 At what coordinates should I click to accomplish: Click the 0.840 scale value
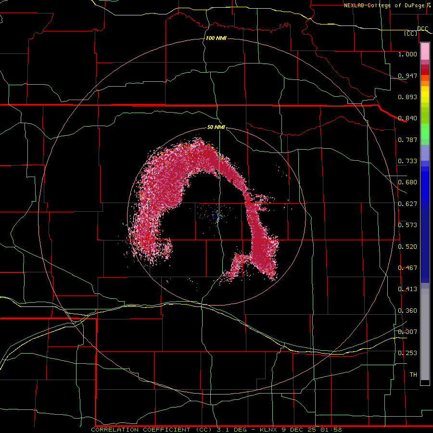coord(408,118)
